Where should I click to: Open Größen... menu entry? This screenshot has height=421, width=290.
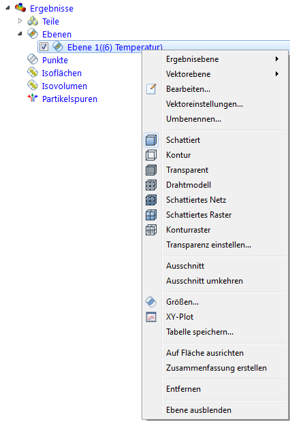click(215, 302)
